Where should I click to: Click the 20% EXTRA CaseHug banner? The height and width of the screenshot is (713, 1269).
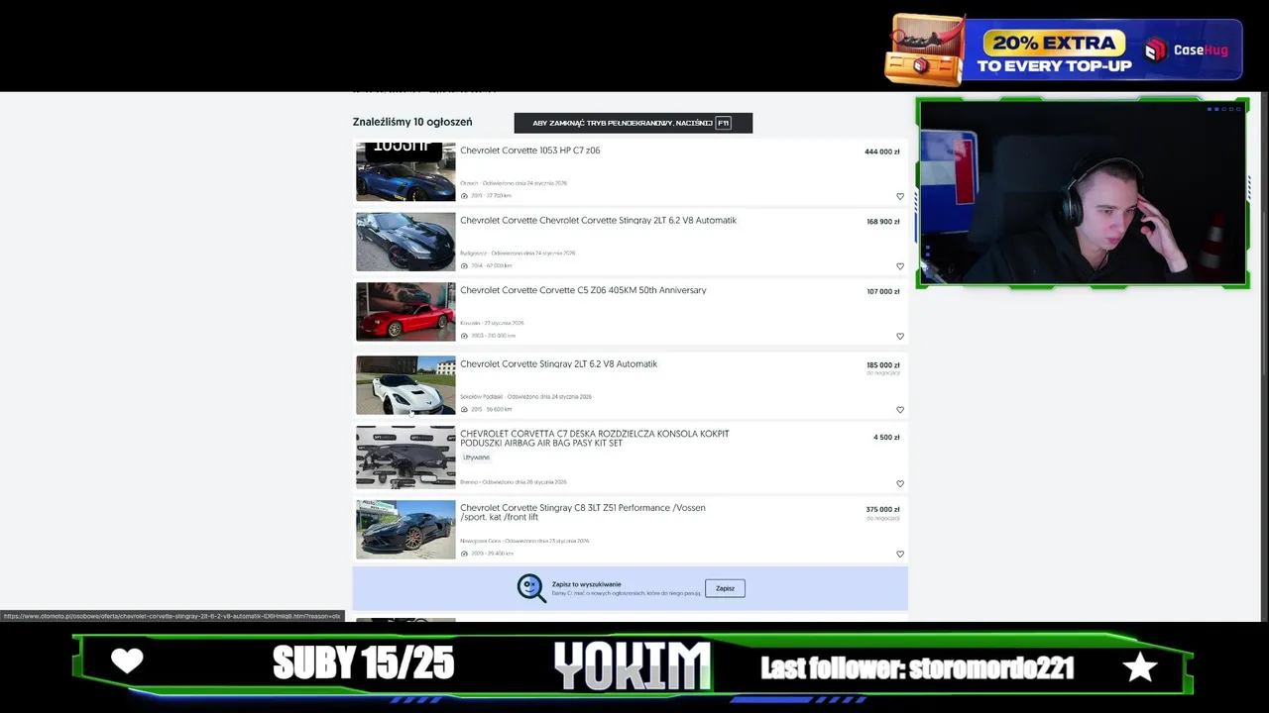click(x=1064, y=51)
